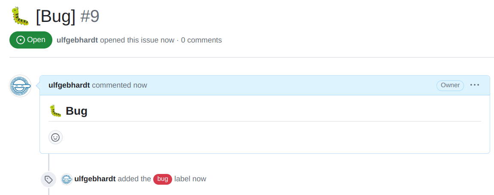Click the "0 comments" text
Screen dimensions: 494x195
click(x=201, y=40)
